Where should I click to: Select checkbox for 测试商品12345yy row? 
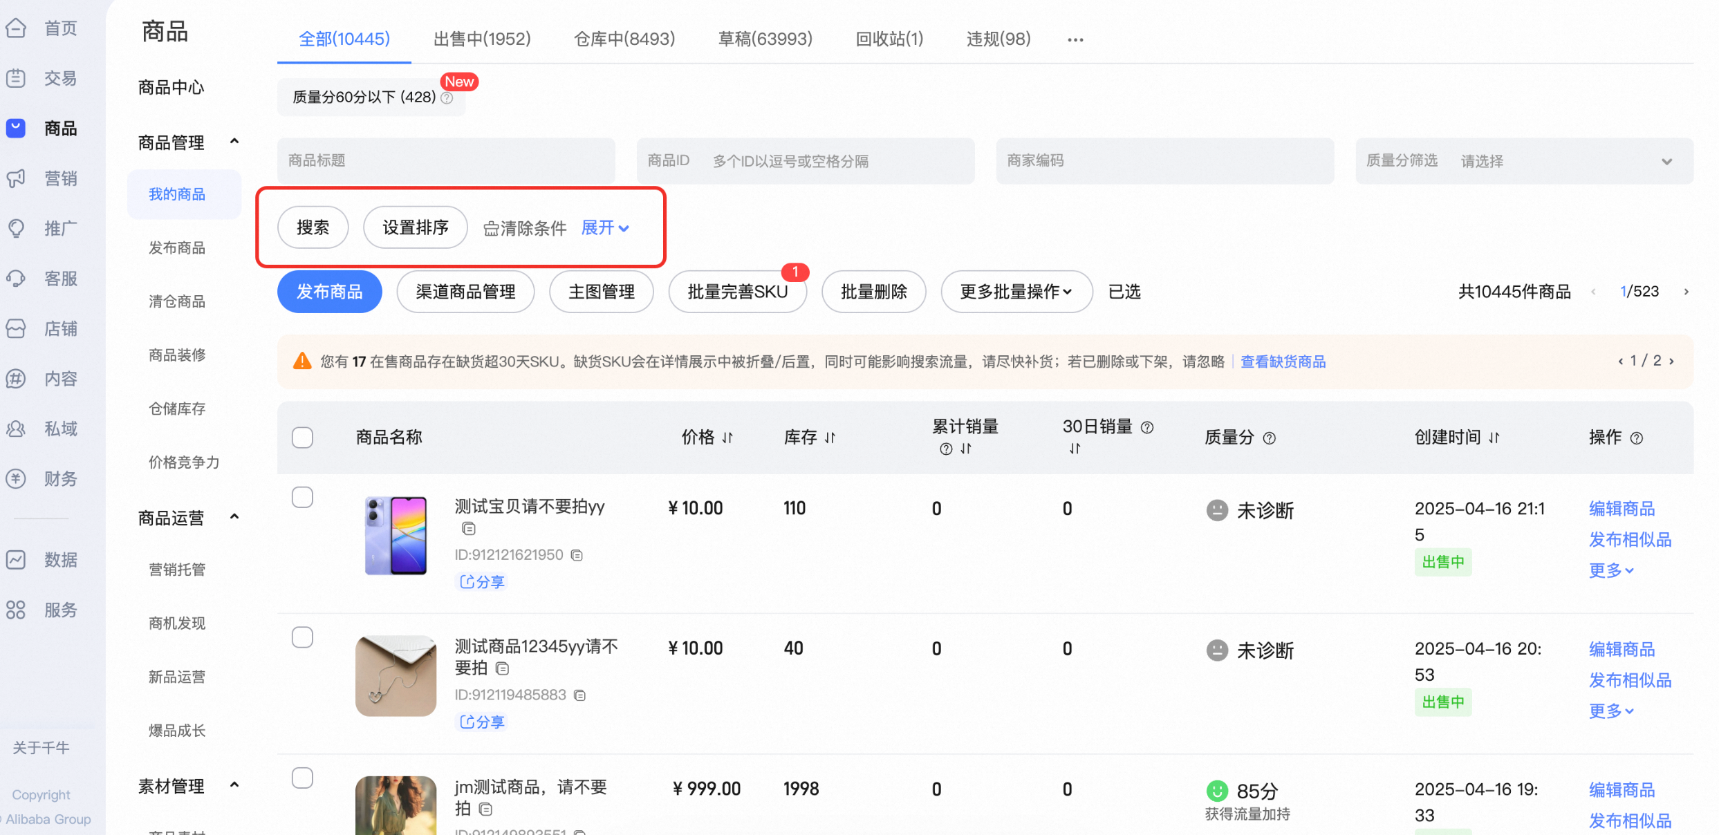pyautogui.click(x=302, y=637)
